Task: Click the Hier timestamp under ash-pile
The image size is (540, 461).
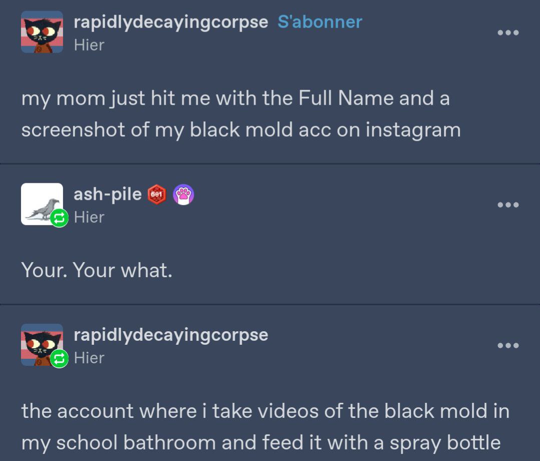Action: [x=89, y=217]
